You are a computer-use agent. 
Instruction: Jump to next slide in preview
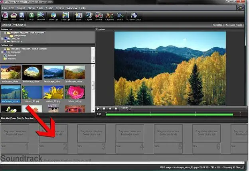pos(116,108)
